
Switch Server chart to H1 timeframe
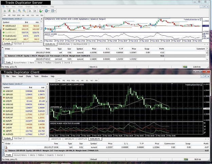[x=23, y=15]
